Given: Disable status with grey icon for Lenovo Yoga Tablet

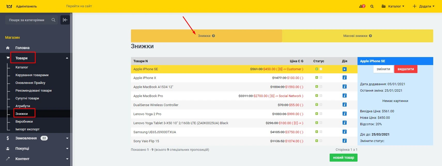Looking at the screenshot, I should (x=321, y=123).
